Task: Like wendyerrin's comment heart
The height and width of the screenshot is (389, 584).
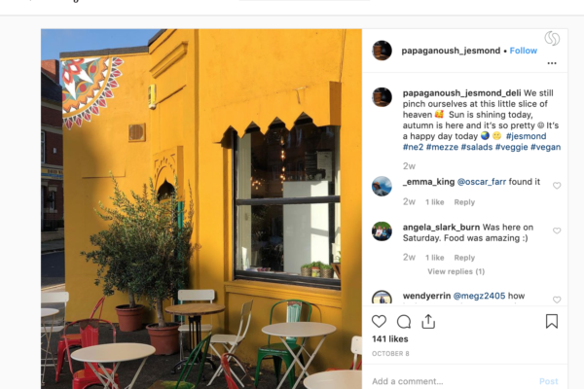Action: point(557,300)
